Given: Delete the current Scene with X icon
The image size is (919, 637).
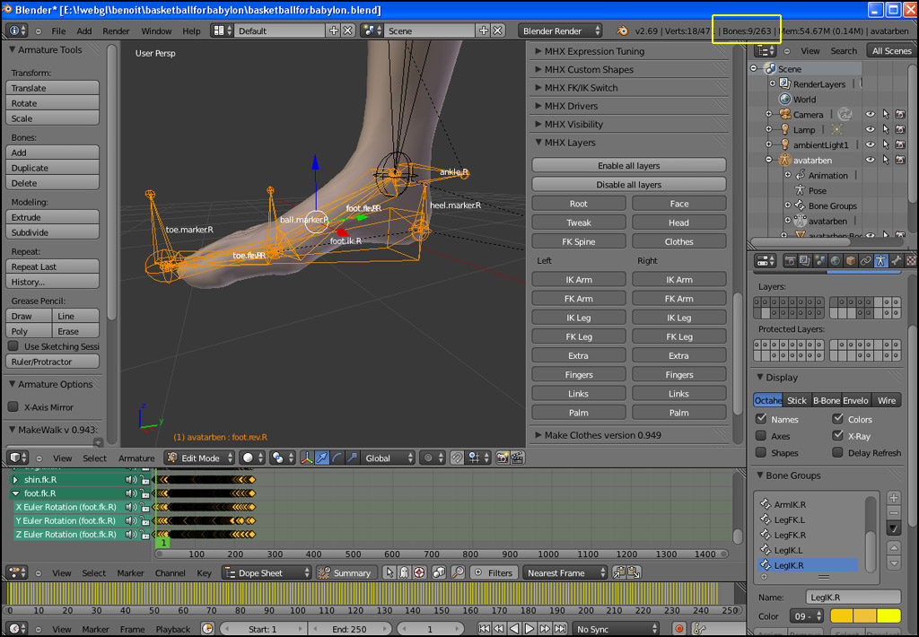Looking at the screenshot, I should (497, 31).
